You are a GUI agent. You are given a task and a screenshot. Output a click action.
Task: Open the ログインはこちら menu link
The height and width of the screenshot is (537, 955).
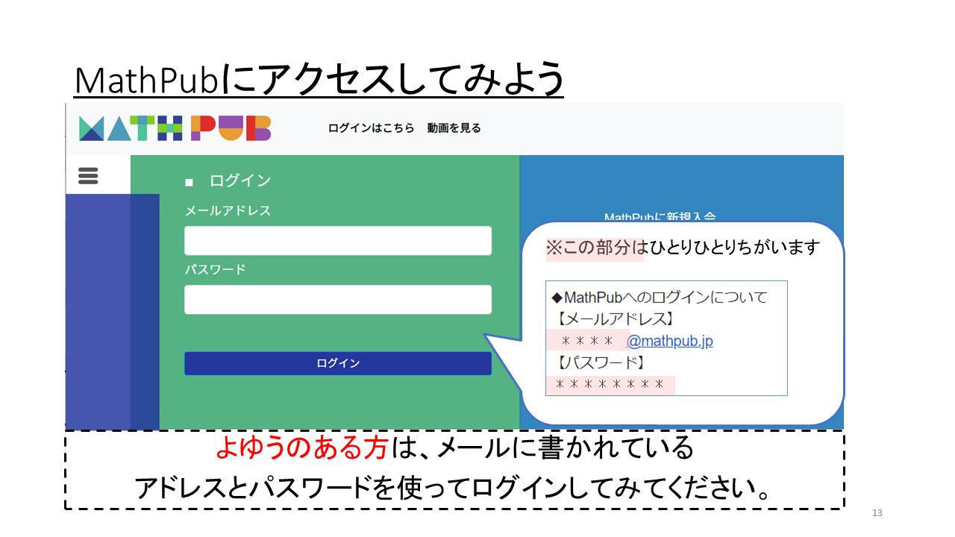tap(371, 128)
